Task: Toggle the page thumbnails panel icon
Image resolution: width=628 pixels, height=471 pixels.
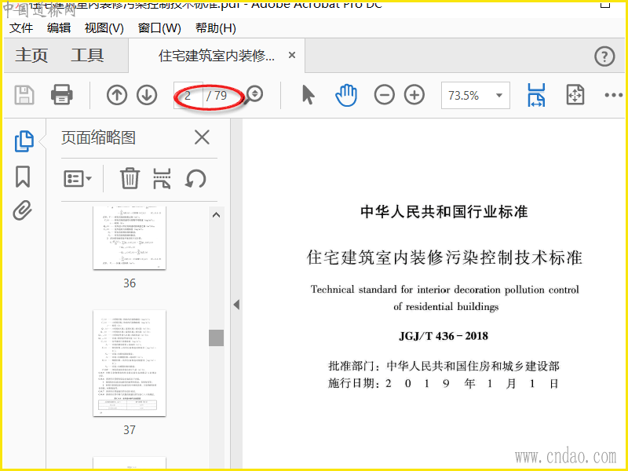Action: (x=24, y=141)
